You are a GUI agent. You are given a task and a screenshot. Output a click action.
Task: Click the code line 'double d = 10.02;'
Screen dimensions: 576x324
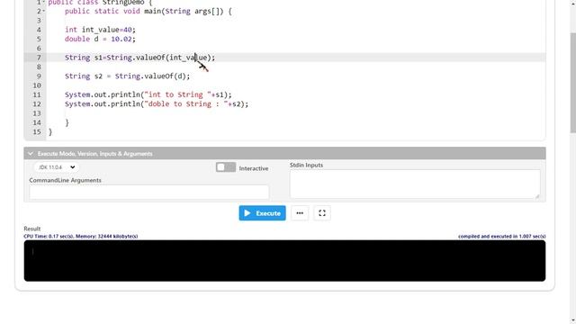pyautogui.click(x=100, y=39)
